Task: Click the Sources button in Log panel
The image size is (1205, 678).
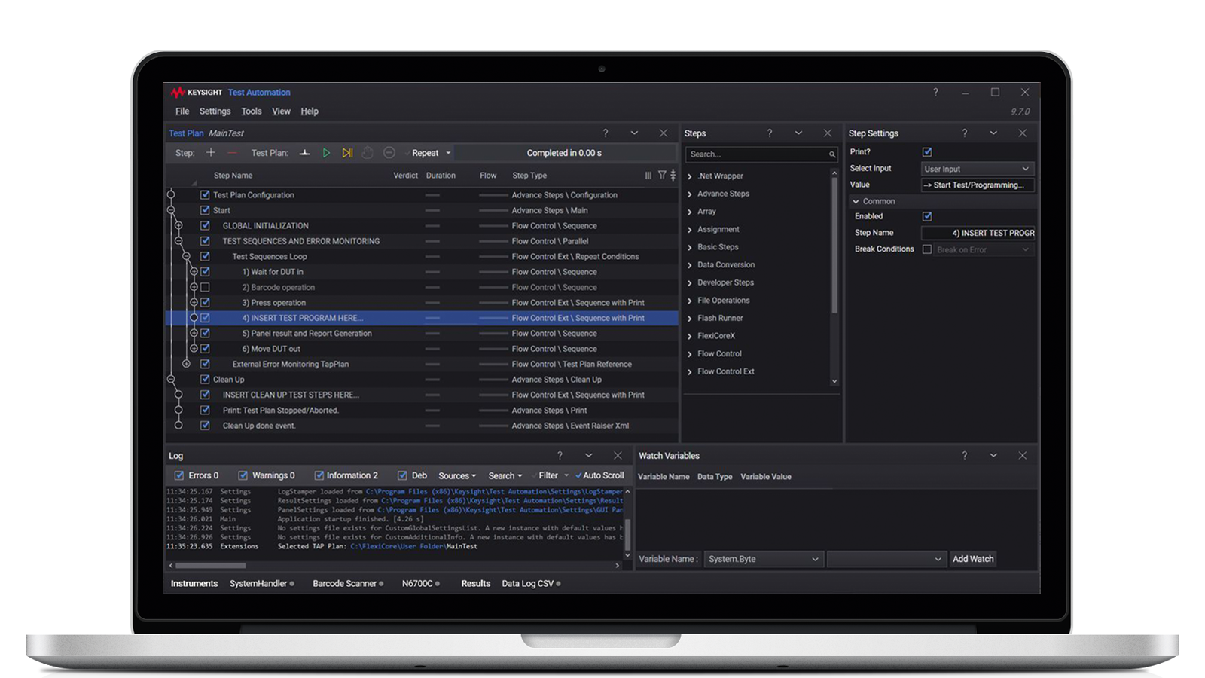Action: coord(456,475)
